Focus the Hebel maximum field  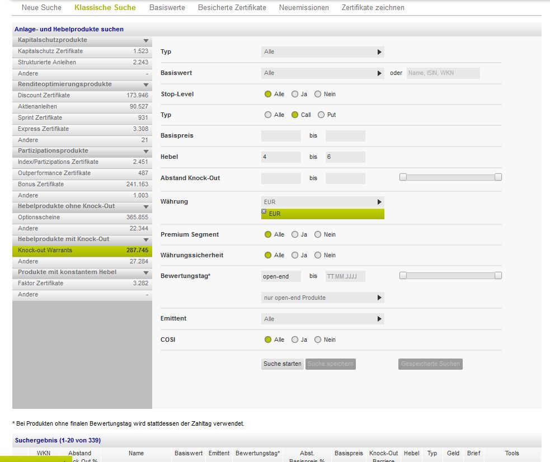point(345,157)
